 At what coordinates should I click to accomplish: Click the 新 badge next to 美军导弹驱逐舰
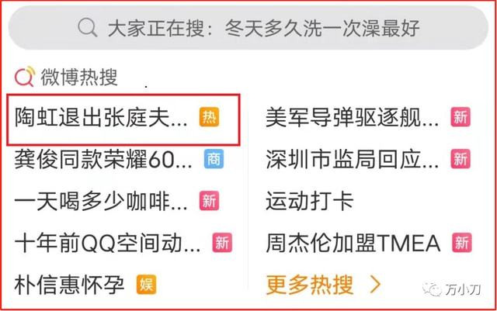tap(461, 117)
